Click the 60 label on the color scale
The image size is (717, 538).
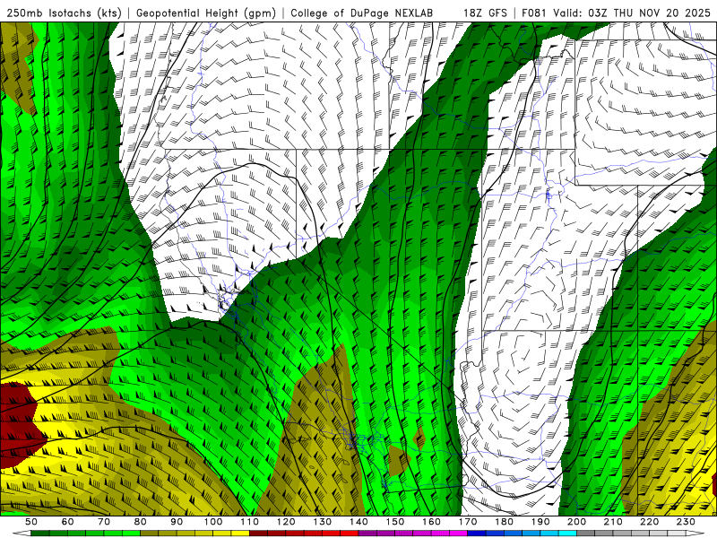68,522
